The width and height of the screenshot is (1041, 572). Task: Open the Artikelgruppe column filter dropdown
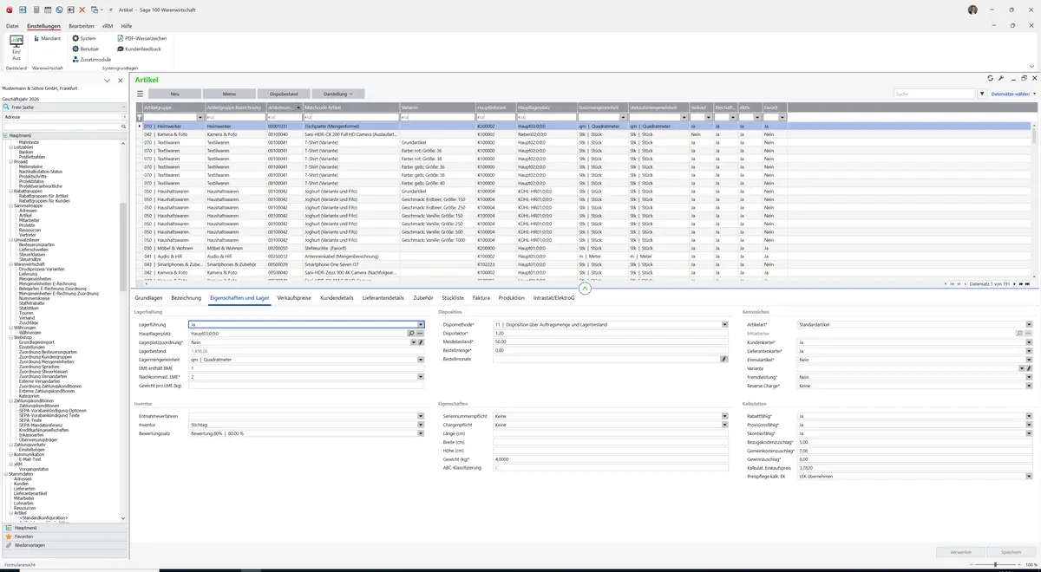200,117
